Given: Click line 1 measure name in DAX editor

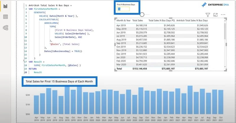Looking at the screenshot, I should pos(50,5).
